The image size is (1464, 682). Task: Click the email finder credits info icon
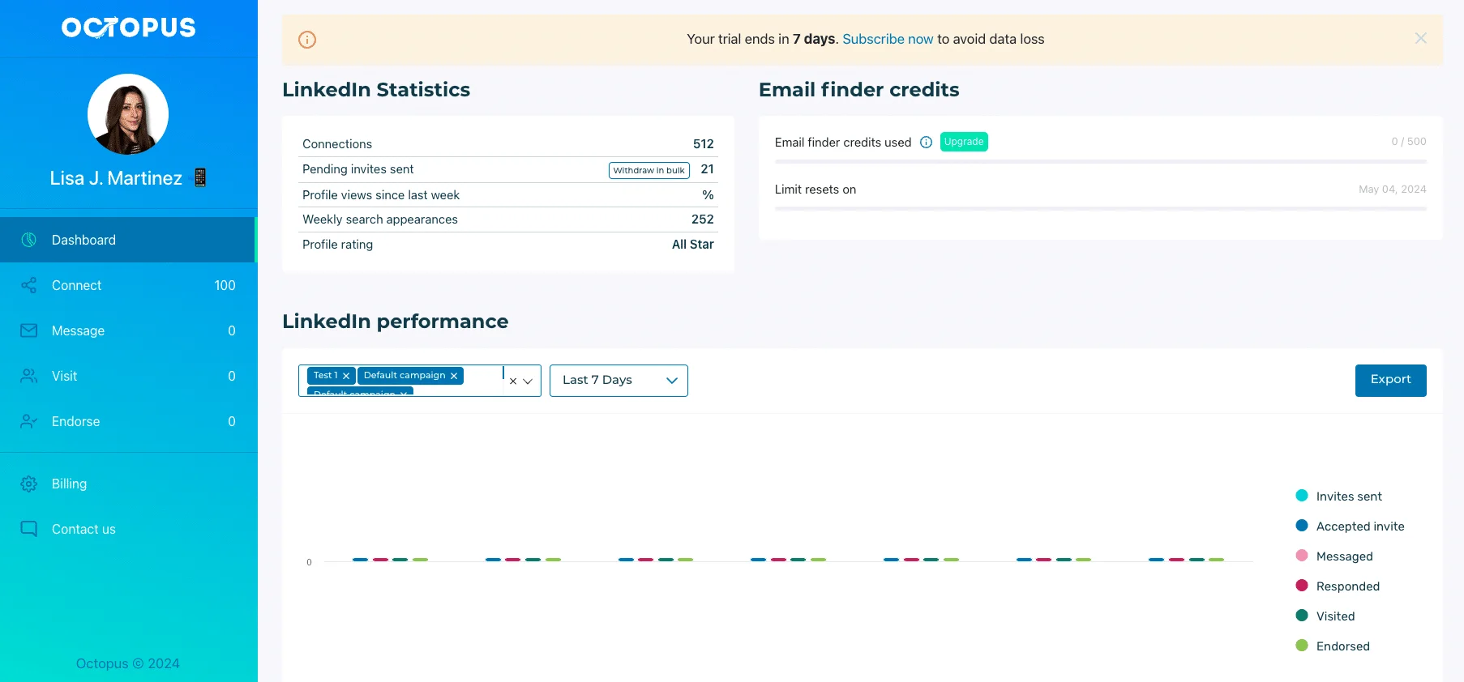(x=926, y=142)
